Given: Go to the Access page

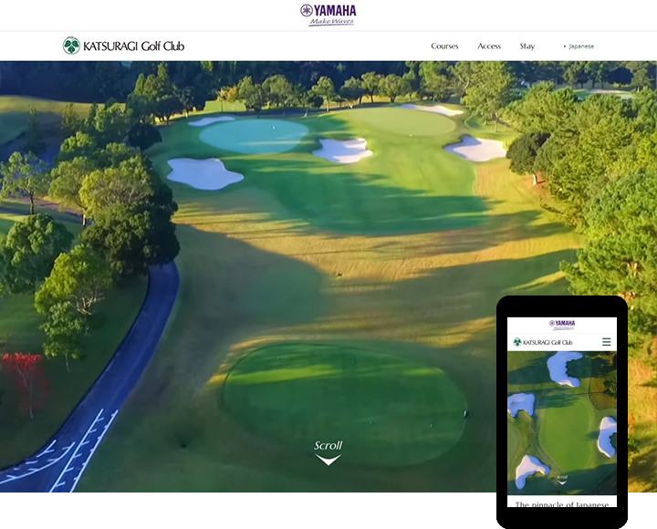Looking at the screenshot, I should point(489,47).
